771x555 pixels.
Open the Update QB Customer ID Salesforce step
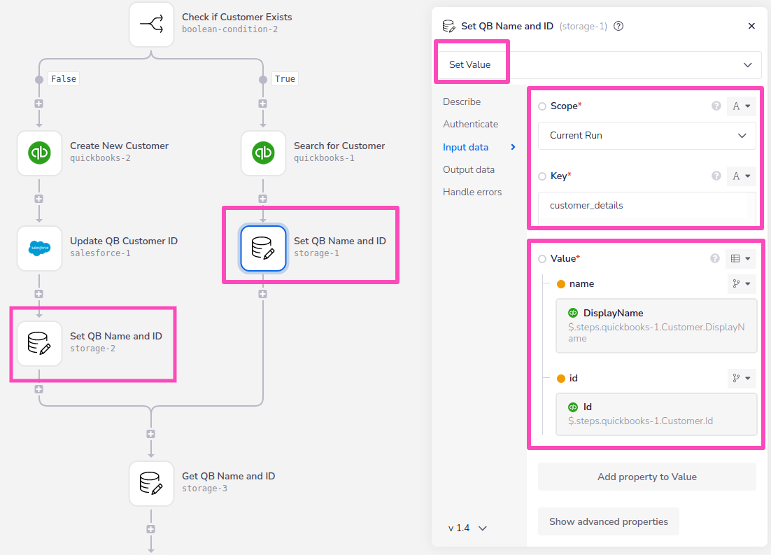click(x=39, y=248)
